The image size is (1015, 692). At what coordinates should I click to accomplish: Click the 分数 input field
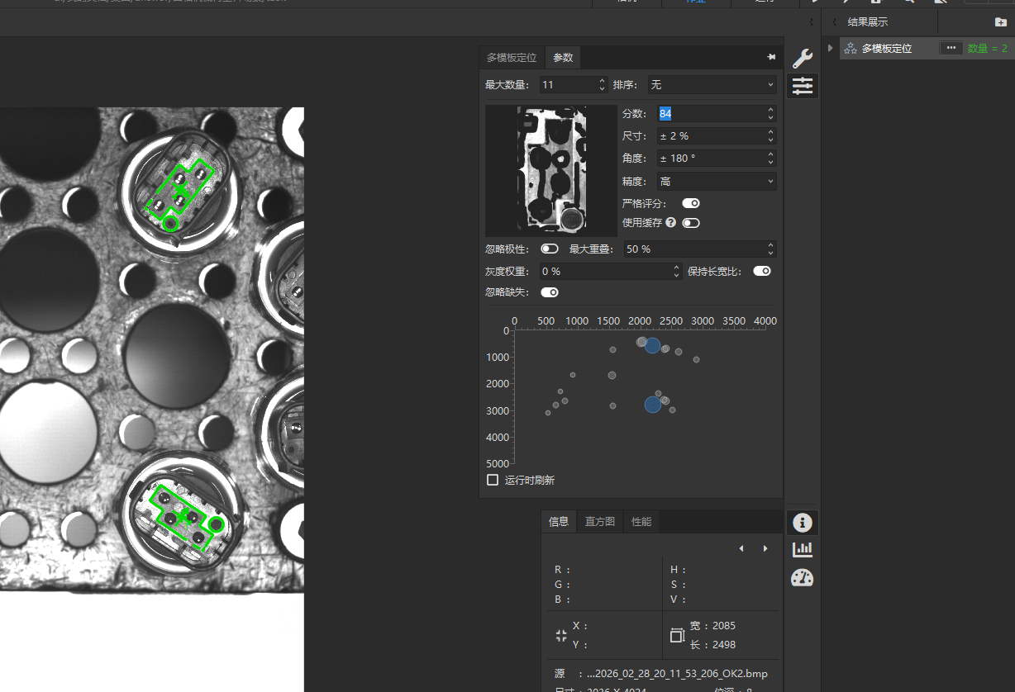[x=711, y=114]
